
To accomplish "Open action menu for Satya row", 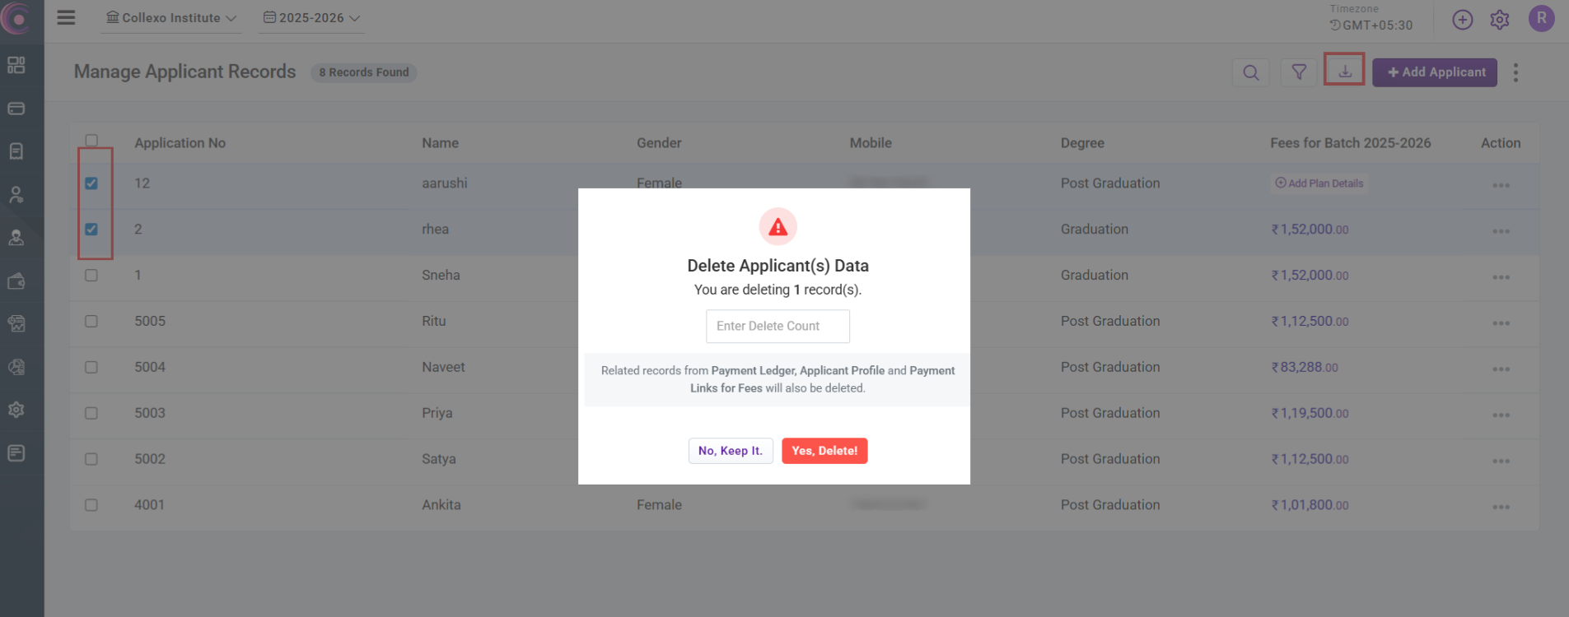I will pos(1501,461).
